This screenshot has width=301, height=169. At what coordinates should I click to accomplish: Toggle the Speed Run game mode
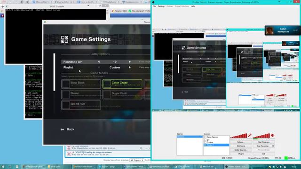click(x=81, y=105)
